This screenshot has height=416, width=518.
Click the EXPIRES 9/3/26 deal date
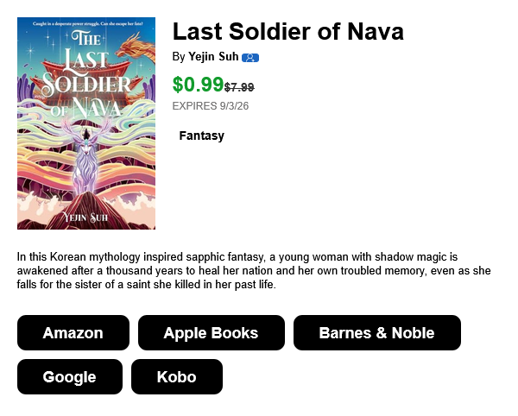pyautogui.click(x=211, y=106)
